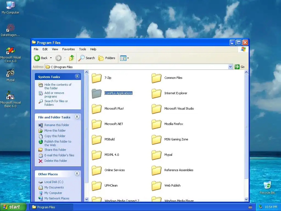Image resolution: width=281 pixels, height=211 pixels.
Task: Click Search for files or folders link
Action: point(56,103)
